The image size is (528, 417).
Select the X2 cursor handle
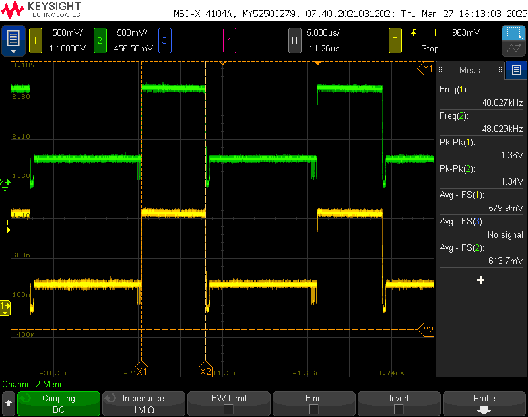coord(205,369)
